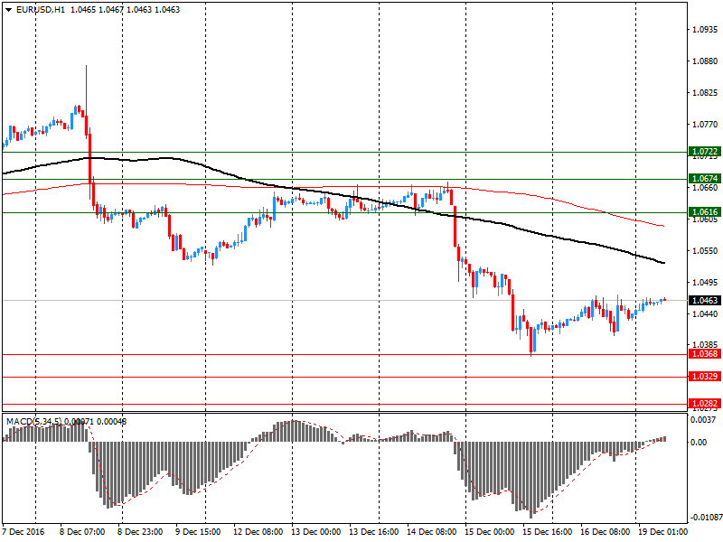This screenshot has height=542, width=723.
Task: Select the 1.0722 green resistance level label
Action: tap(704, 152)
